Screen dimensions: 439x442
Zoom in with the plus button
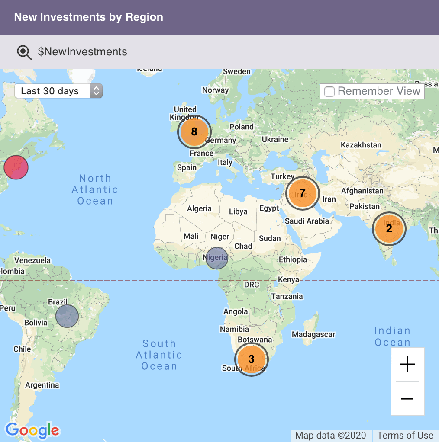click(407, 364)
